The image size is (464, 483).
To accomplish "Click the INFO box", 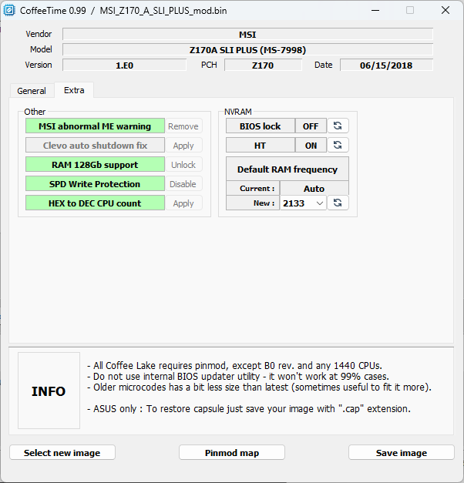I will click(49, 391).
